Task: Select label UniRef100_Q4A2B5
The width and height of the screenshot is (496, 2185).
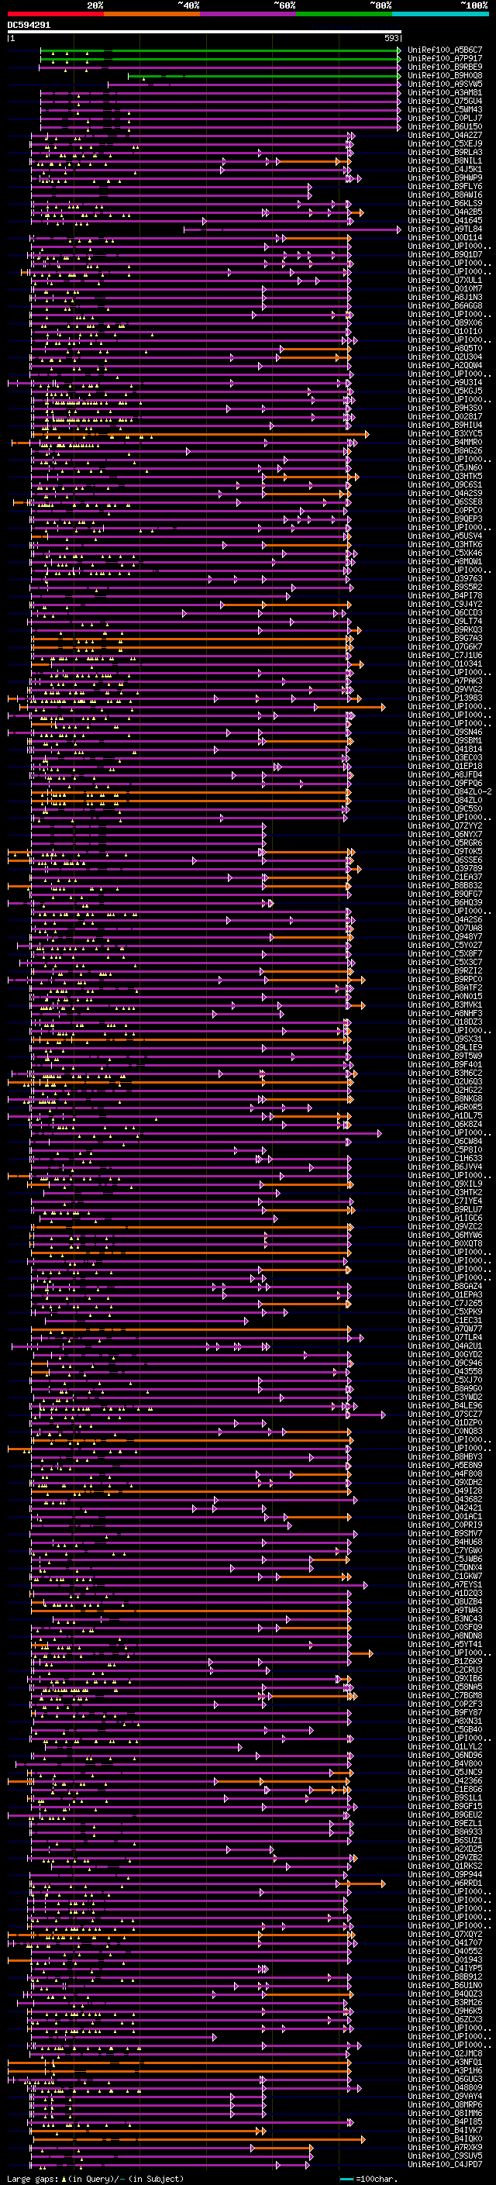Action: pos(445,211)
